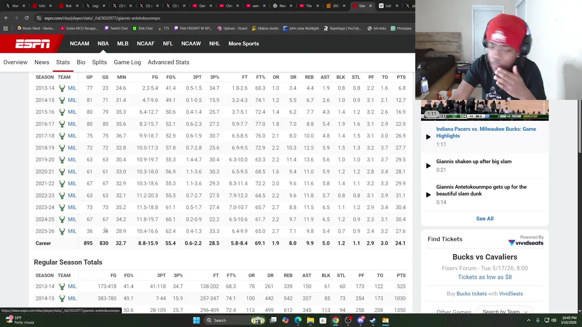Switch to the Overview tab
The width and height of the screenshot is (582, 327).
(x=15, y=62)
